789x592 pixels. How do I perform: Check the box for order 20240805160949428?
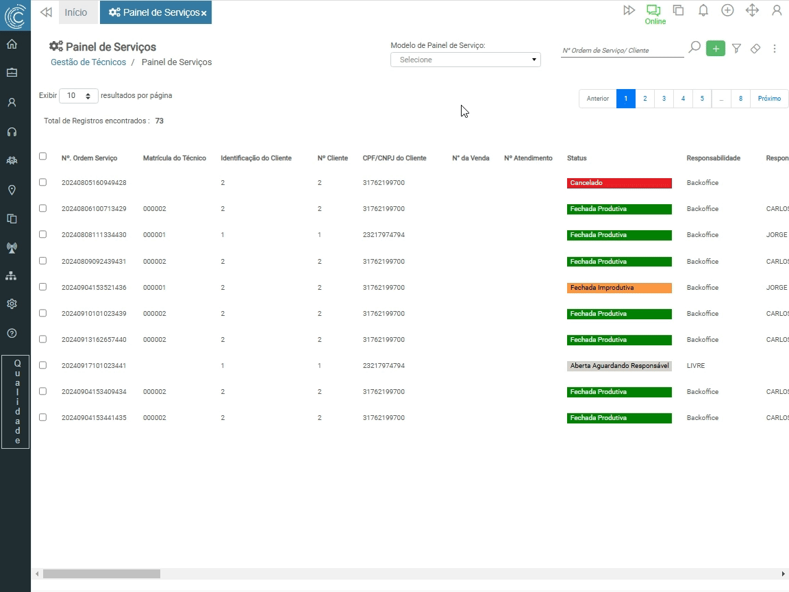point(42,182)
